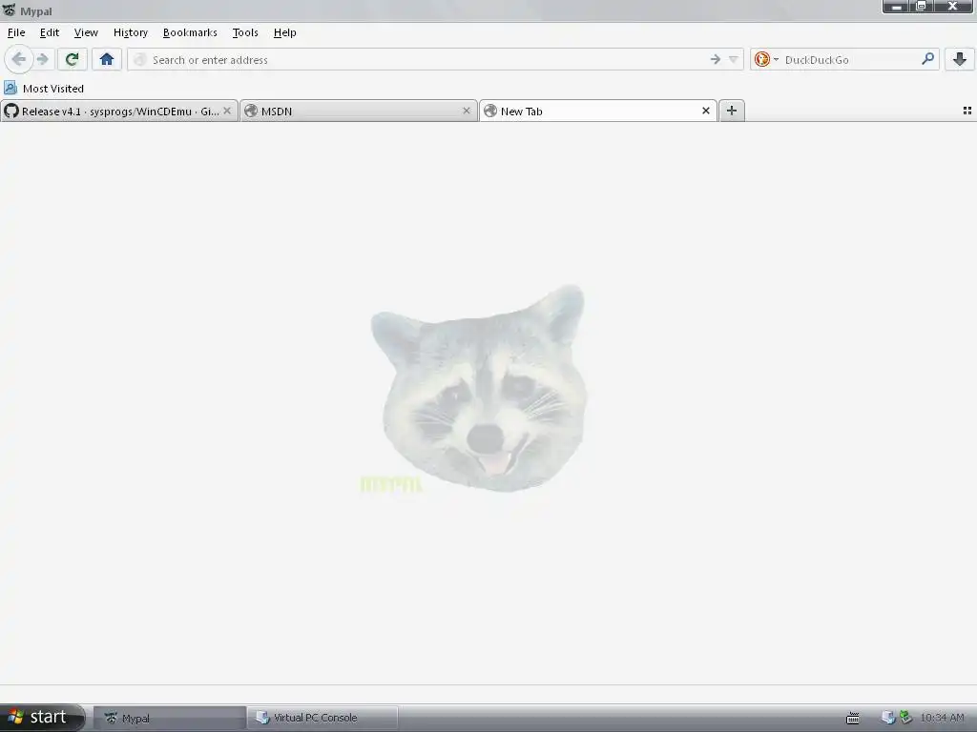This screenshot has height=732, width=977.
Task: Open the Tools menu
Action: (x=245, y=32)
